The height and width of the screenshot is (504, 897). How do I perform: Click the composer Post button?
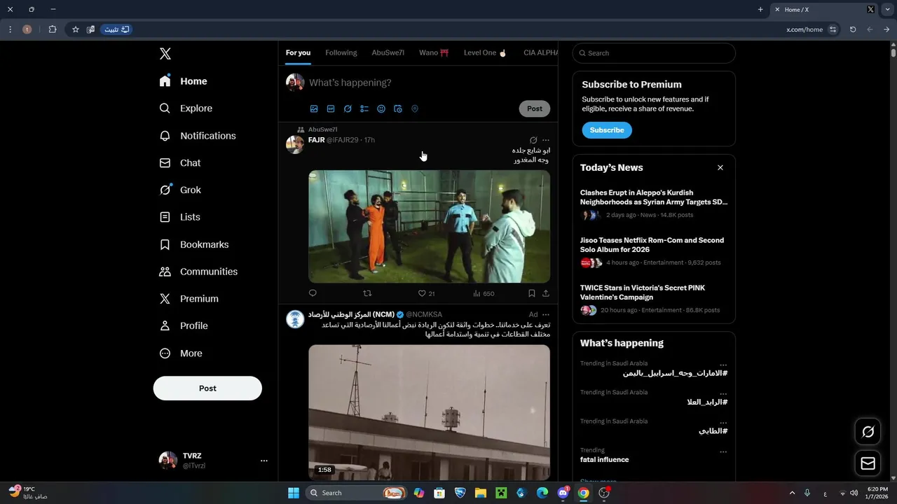point(535,108)
